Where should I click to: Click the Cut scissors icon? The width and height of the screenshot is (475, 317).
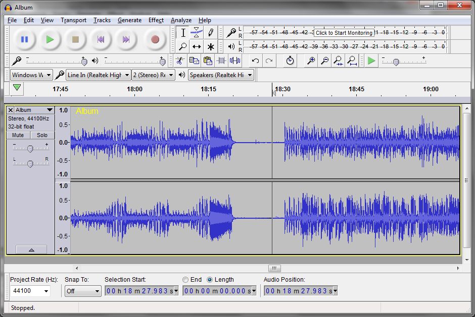click(x=180, y=61)
